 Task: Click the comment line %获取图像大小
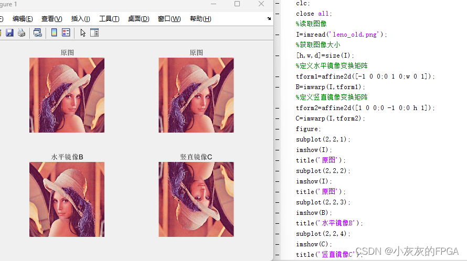318,45
